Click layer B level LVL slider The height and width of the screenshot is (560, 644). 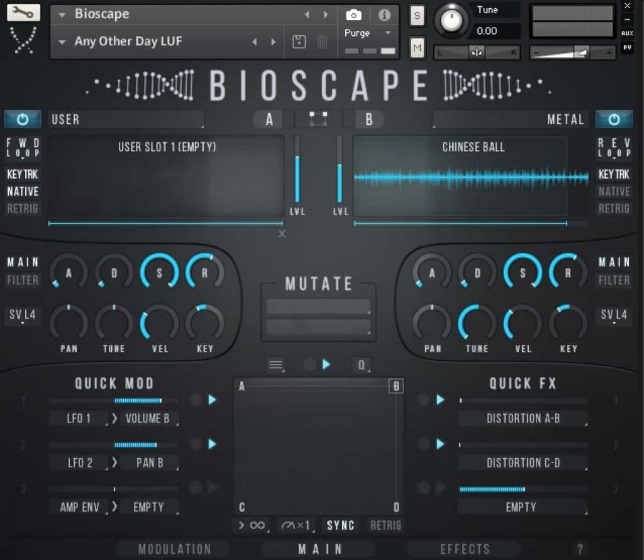click(x=339, y=169)
